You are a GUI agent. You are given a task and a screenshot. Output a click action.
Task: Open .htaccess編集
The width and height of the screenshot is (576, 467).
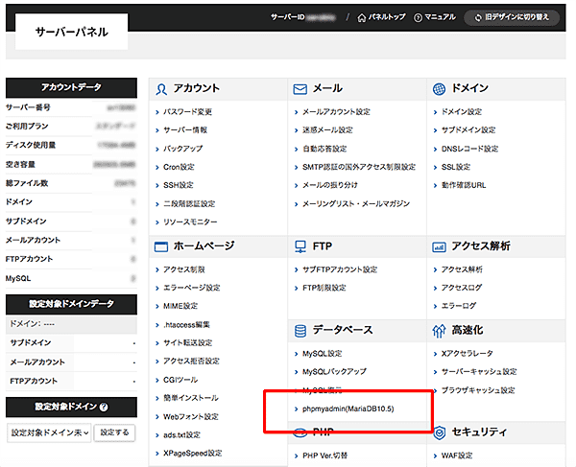tap(186, 325)
